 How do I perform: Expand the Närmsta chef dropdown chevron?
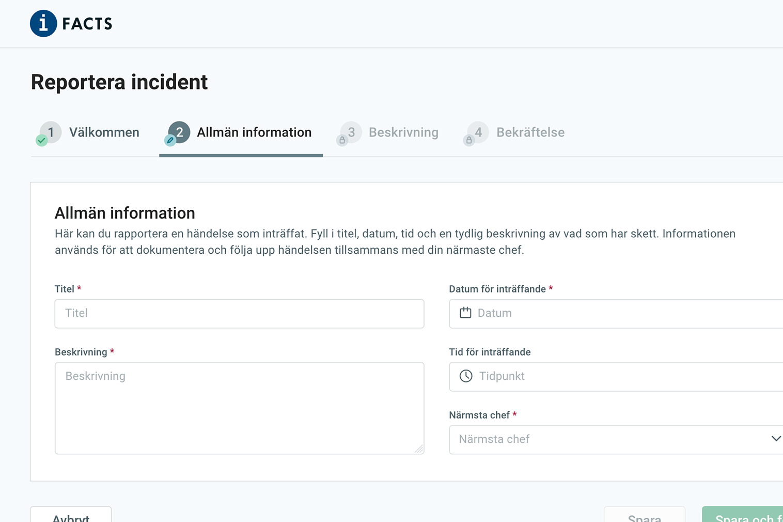(775, 439)
